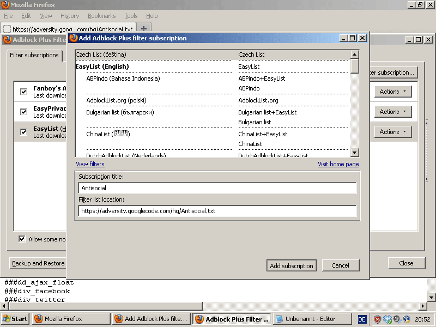Open the Edit menu

click(26, 16)
